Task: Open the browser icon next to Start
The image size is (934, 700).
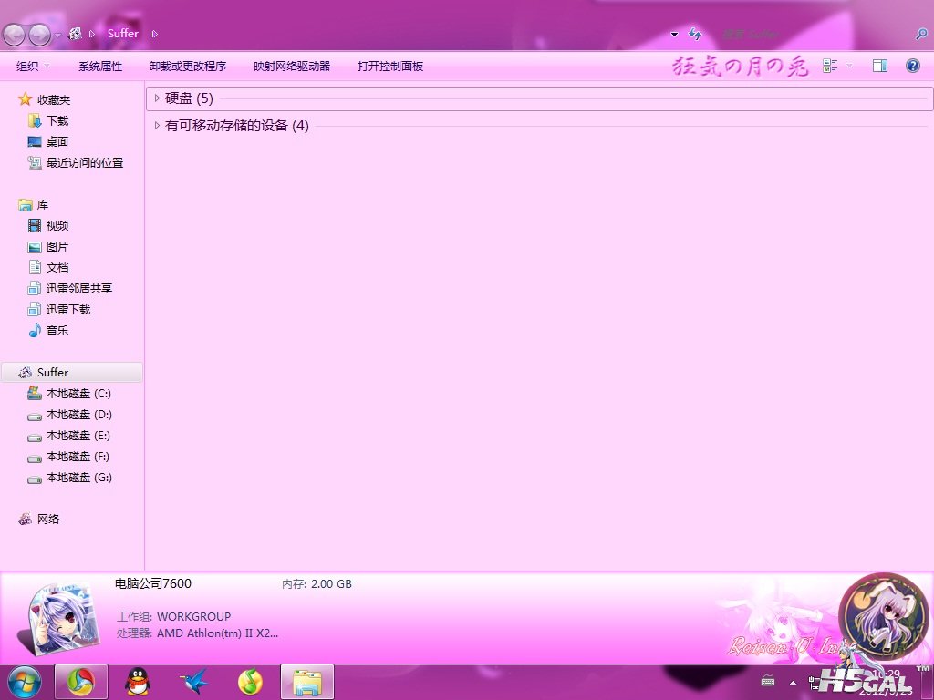Action: click(81, 682)
